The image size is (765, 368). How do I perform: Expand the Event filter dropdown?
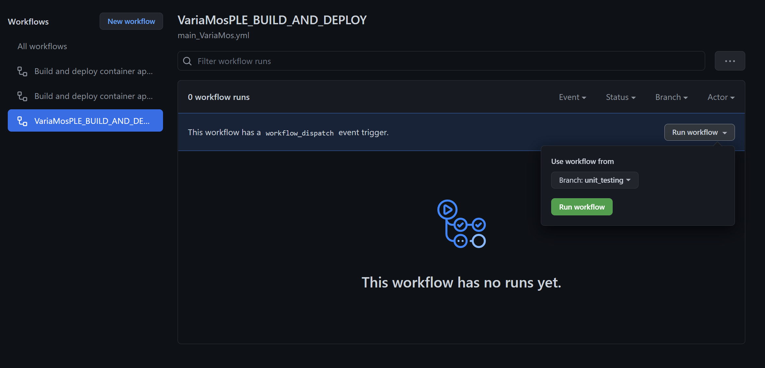pos(572,97)
